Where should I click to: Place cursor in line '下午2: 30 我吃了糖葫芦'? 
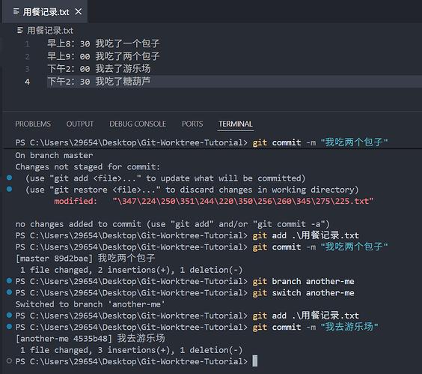[x=99, y=82]
